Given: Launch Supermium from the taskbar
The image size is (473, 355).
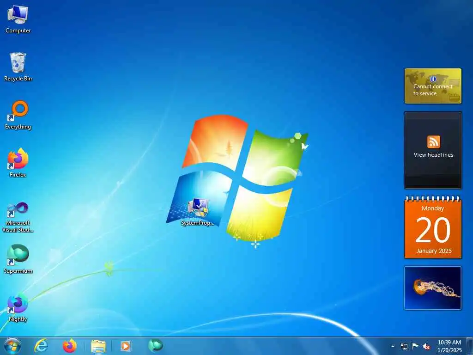Looking at the screenshot, I should pos(156,345).
